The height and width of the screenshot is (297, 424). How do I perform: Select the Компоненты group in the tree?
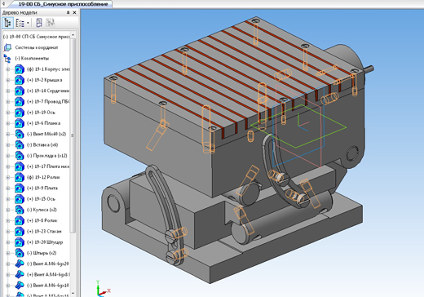32,58
